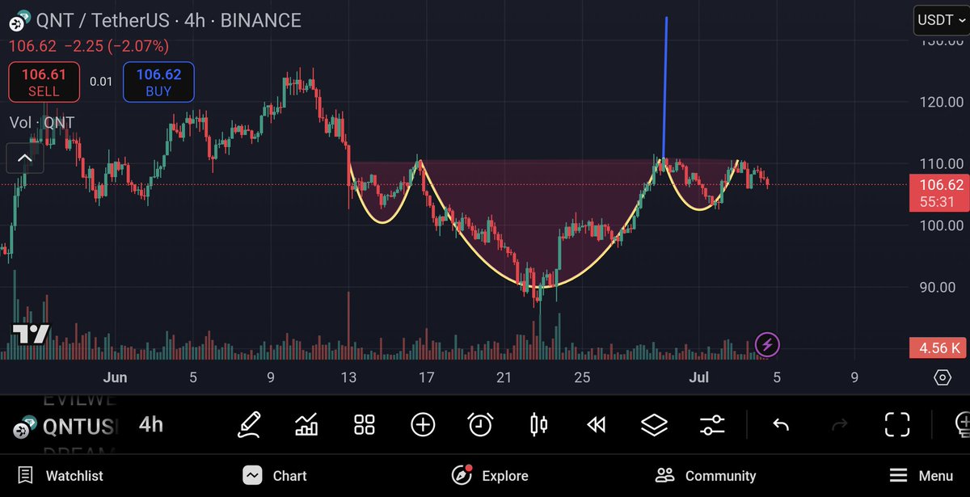Collapse the legend with the up chevron
The width and height of the screenshot is (970, 497).
[24, 158]
